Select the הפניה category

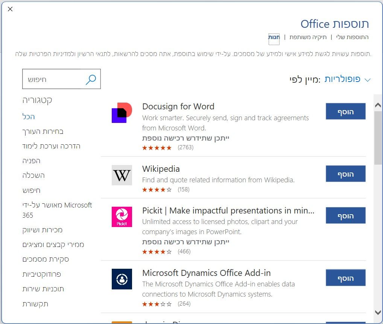click(31, 161)
